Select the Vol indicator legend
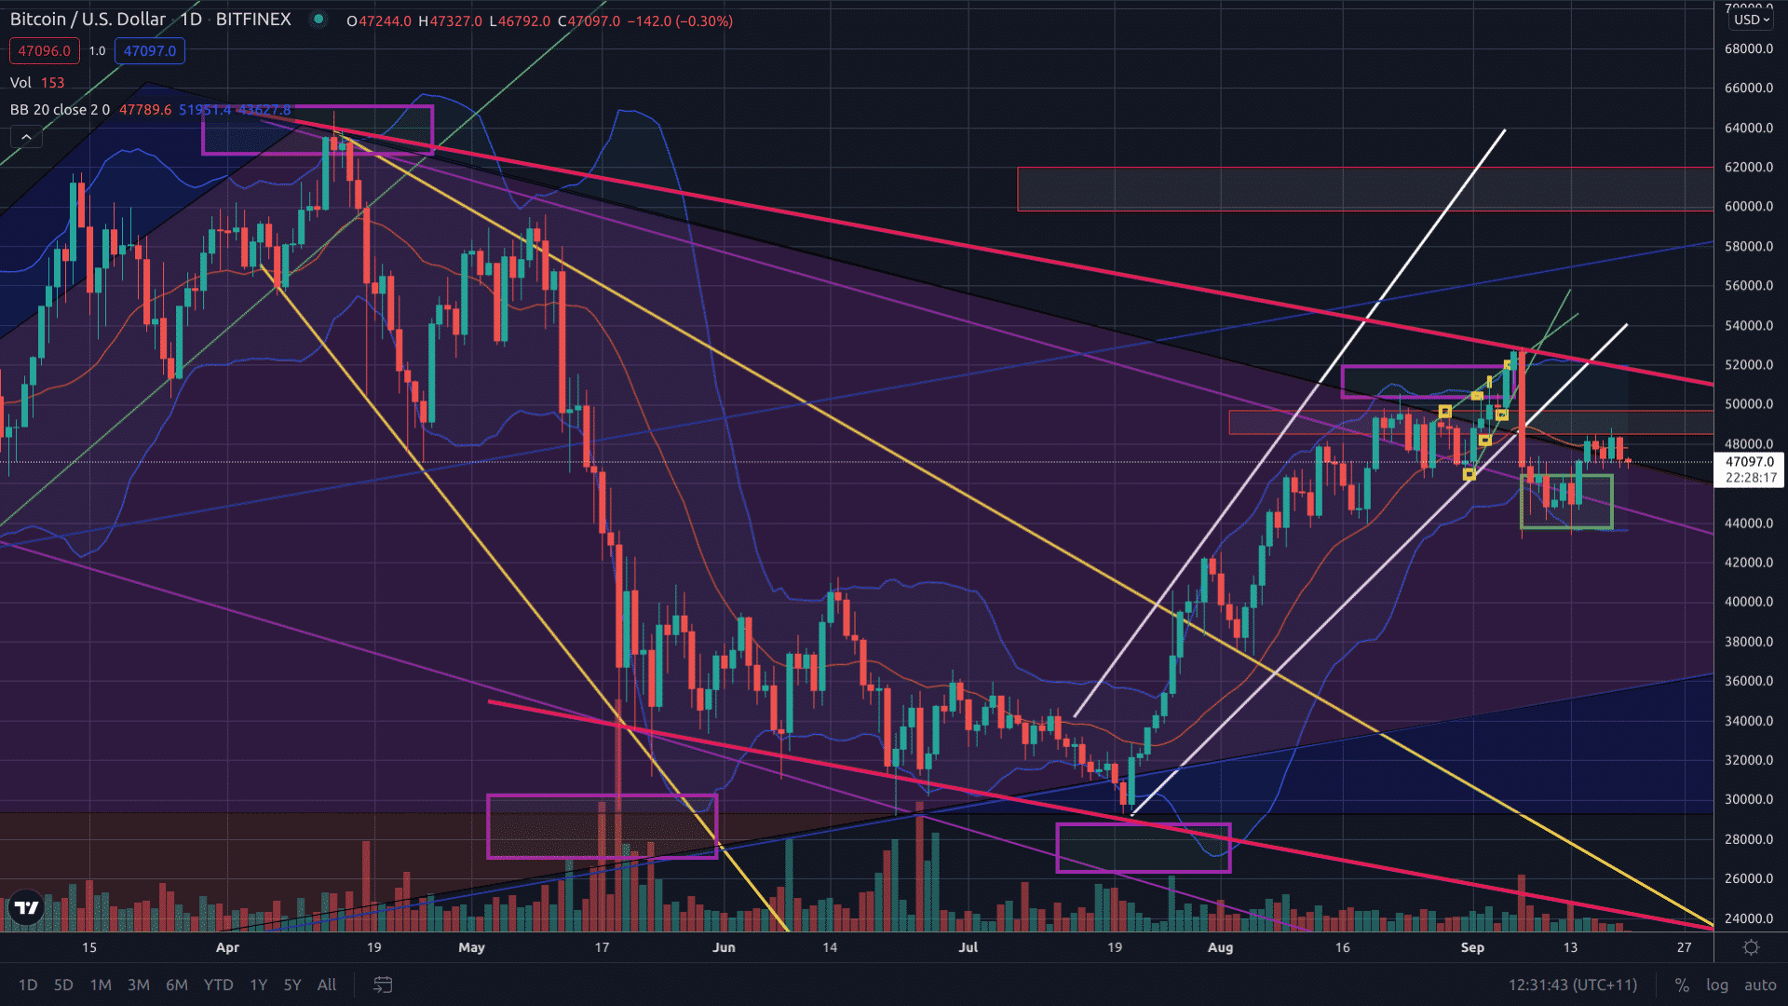Image resolution: width=1788 pixels, height=1006 pixels. pyautogui.click(x=20, y=83)
